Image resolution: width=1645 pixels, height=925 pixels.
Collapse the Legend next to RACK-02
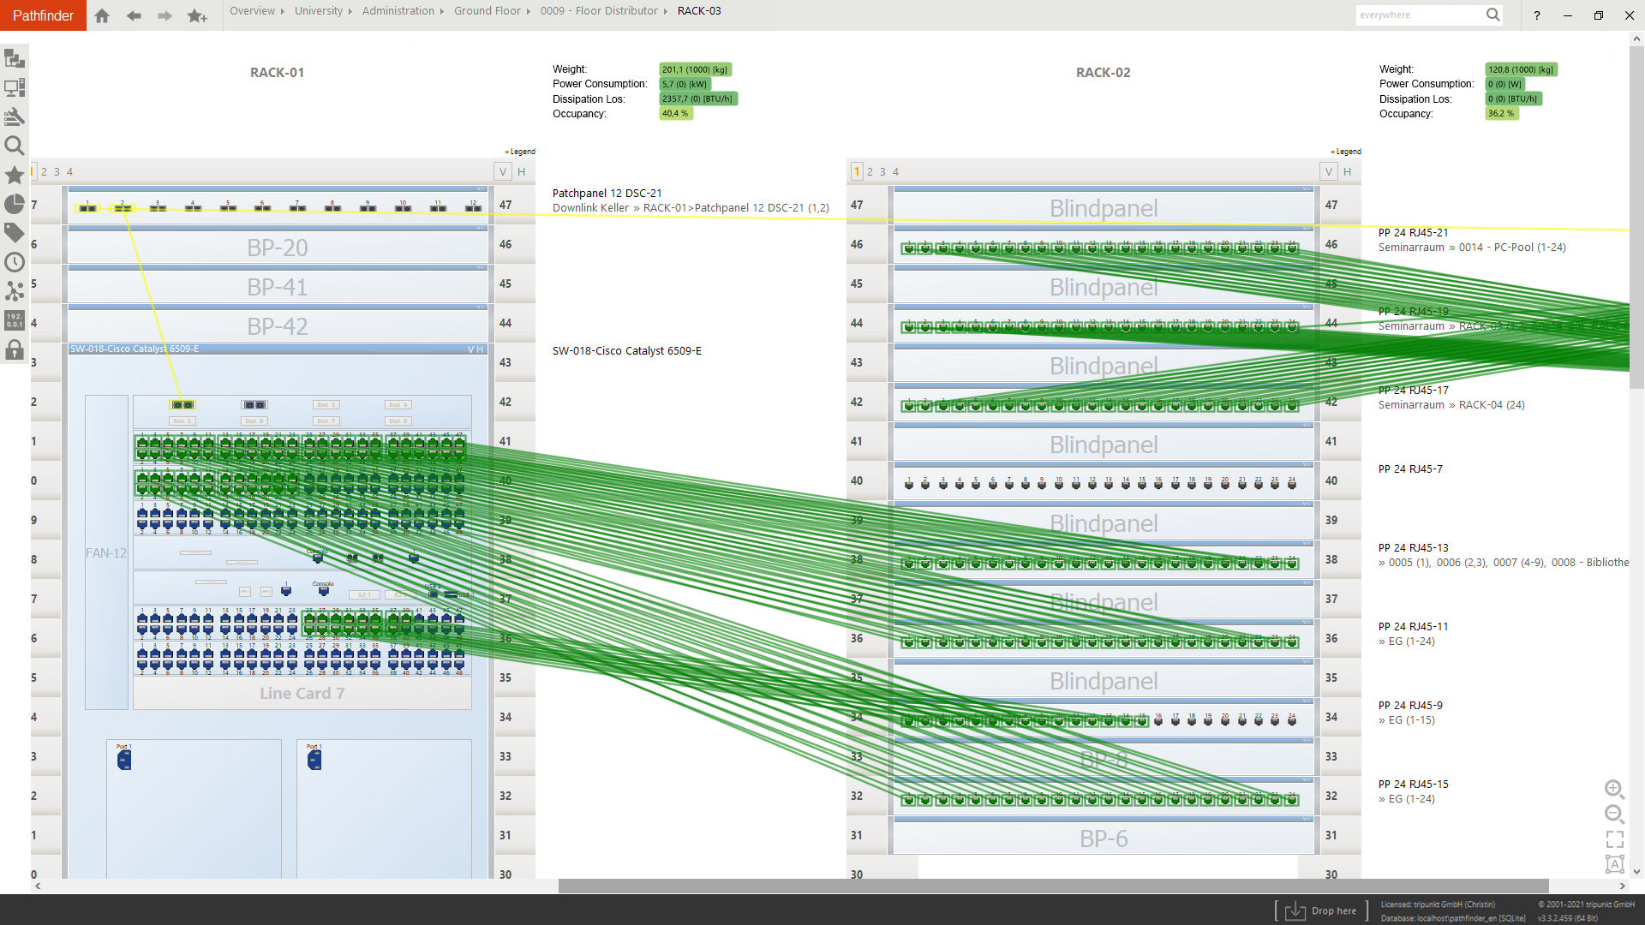[1345, 152]
